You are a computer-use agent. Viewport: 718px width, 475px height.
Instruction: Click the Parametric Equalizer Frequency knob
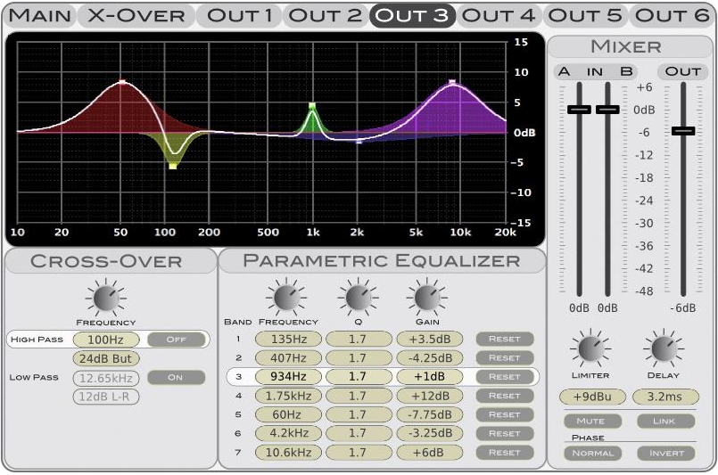click(x=286, y=298)
